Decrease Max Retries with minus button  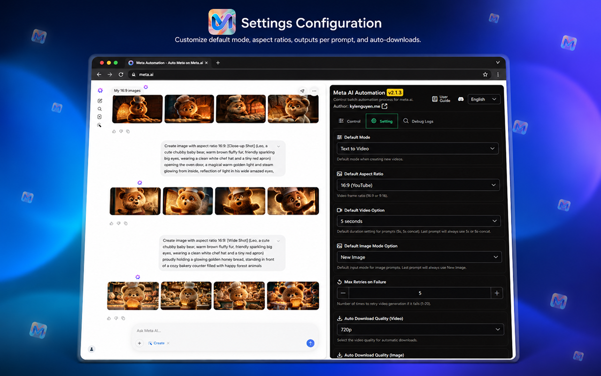click(x=343, y=293)
